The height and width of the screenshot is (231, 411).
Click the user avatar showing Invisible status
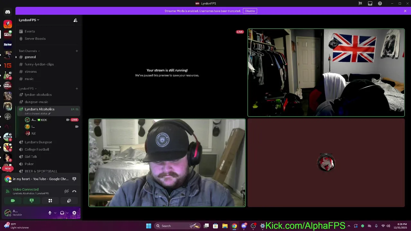tap(8, 213)
